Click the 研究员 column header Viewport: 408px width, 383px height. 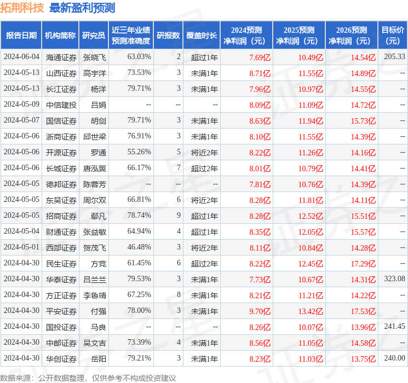[94, 36]
